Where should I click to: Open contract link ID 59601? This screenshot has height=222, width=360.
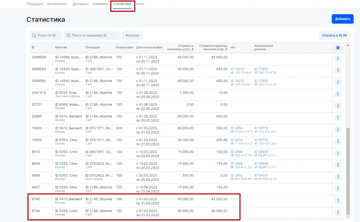pos(261,175)
